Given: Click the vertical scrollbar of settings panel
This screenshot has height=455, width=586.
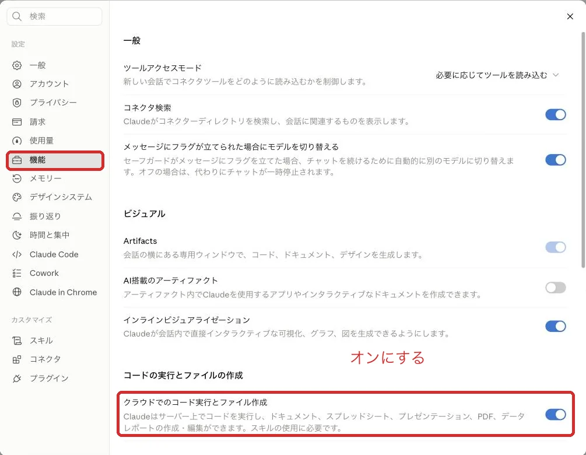Looking at the screenshot, I should 583,149.
